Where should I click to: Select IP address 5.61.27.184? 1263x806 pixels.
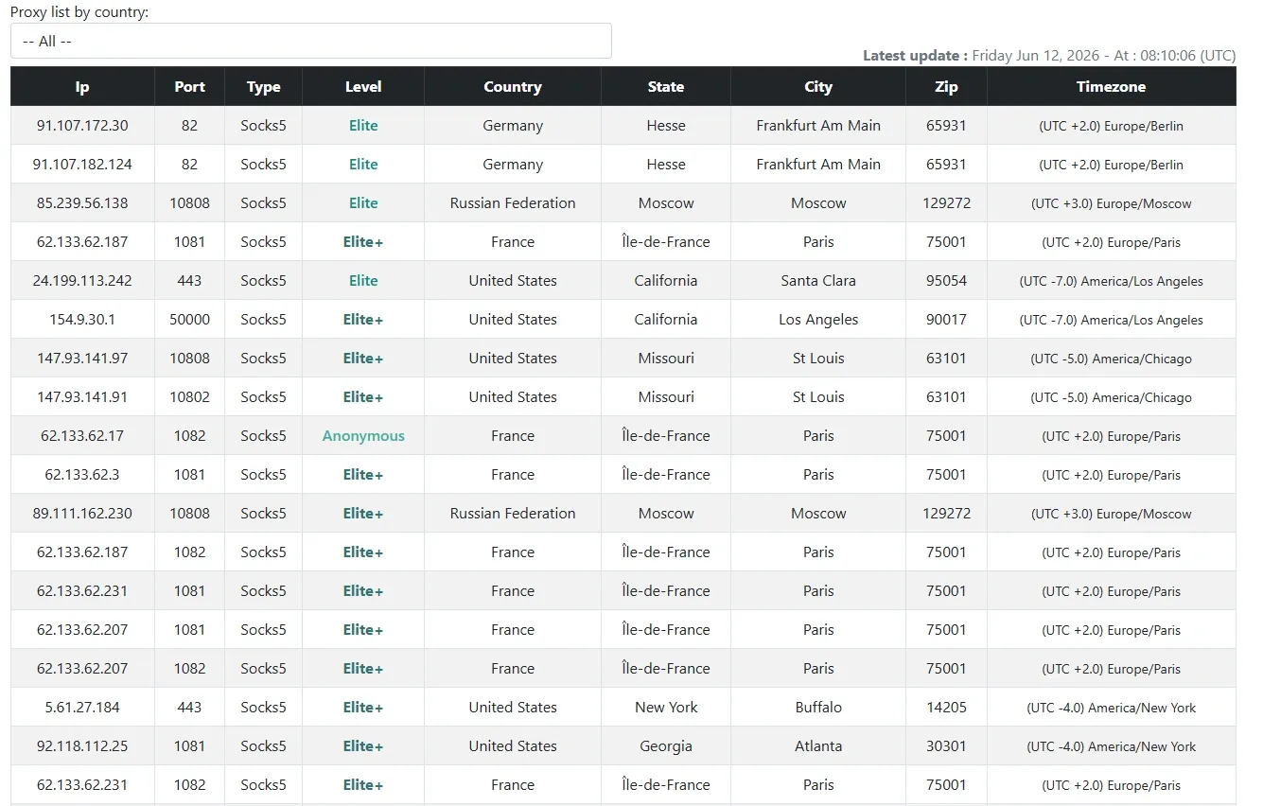coord(82,708)
